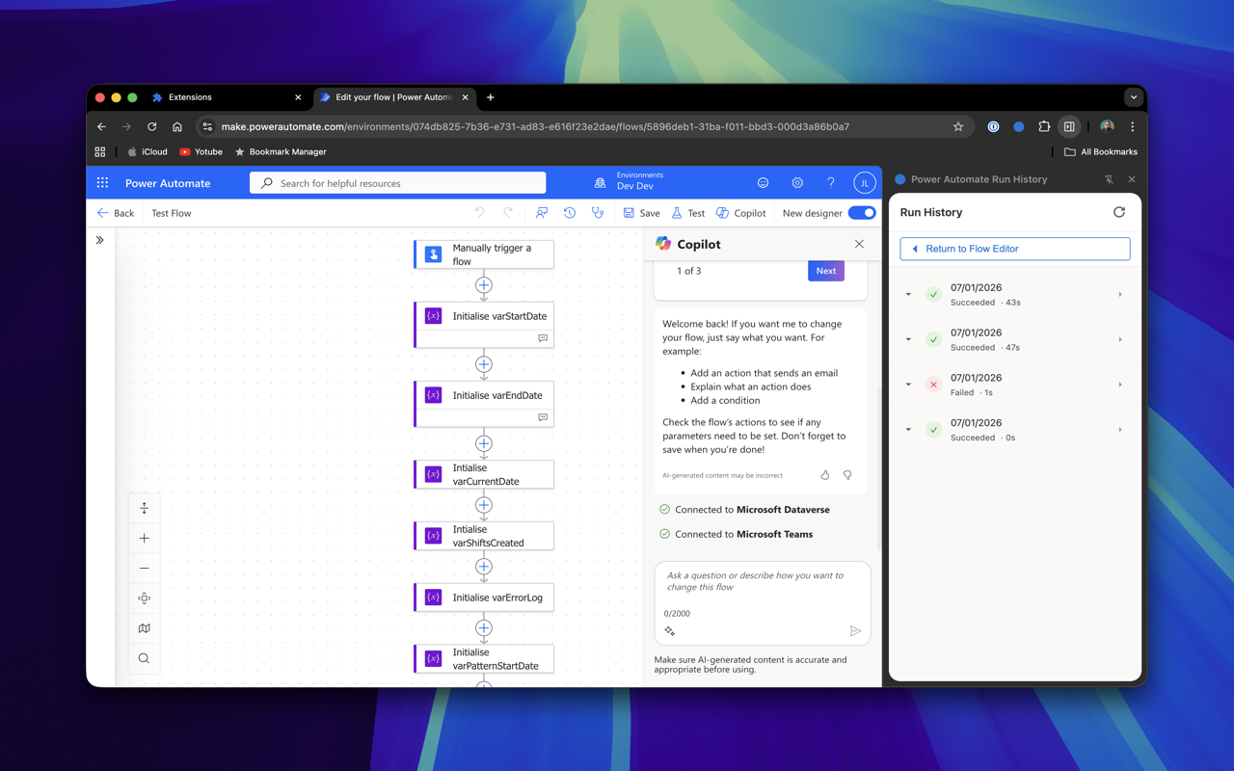Bookmark this page with the star
This screenshot has height=771, width=1234.
click(958, 126)
